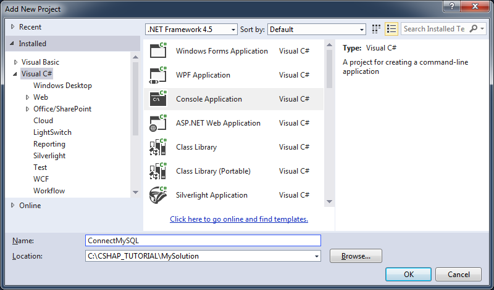
Task: Open the .NET Framework 4.5 dropdown
Action: pyautogui.click(x=191, y=29)
